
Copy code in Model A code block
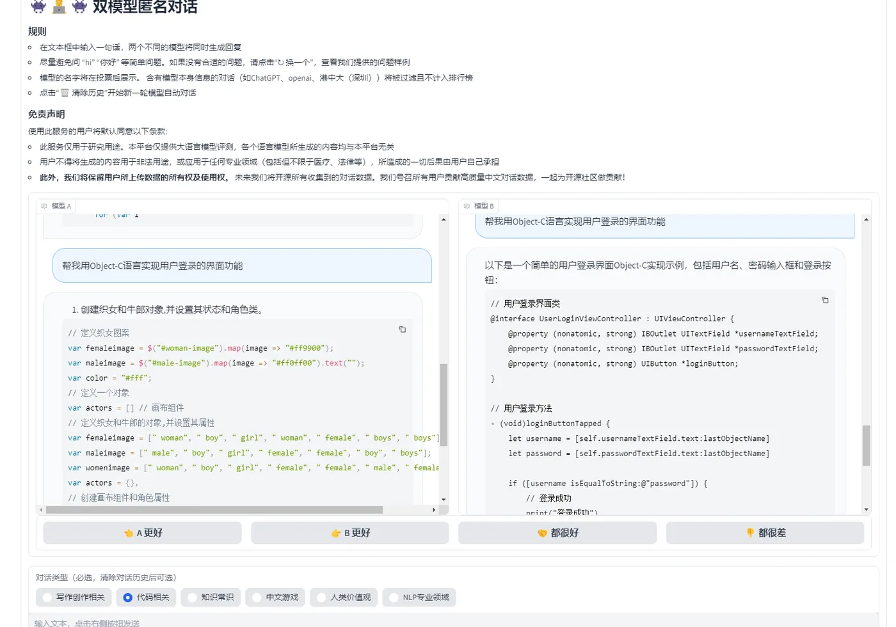(x=403, y=329)
